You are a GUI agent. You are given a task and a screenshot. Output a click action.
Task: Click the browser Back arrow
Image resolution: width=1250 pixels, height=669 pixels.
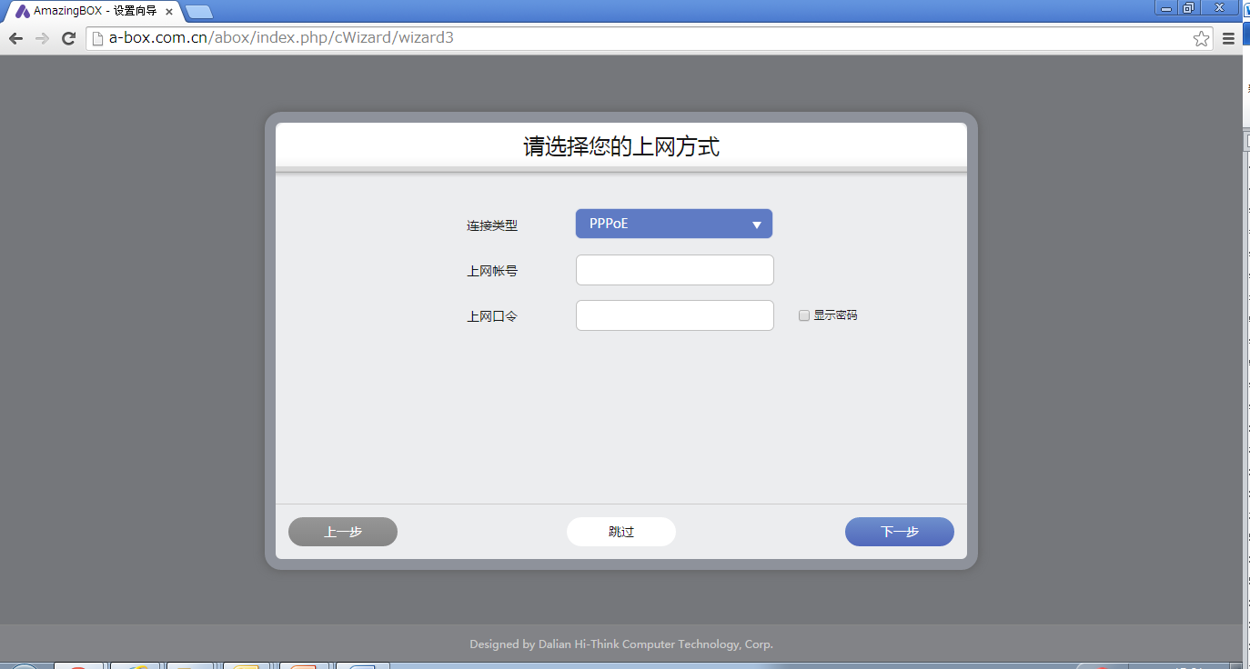coord(15,38)
